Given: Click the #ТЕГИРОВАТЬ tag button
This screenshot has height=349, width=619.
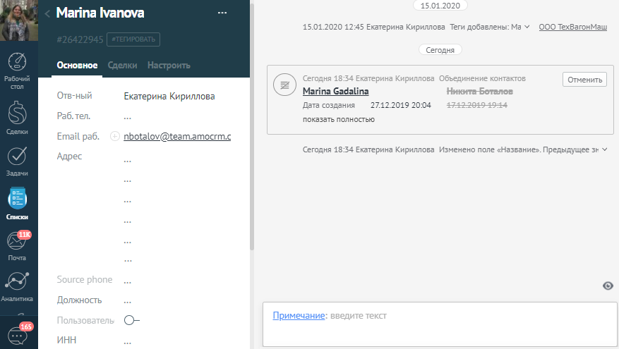Looking at the screenshot, I should point(133,39).
